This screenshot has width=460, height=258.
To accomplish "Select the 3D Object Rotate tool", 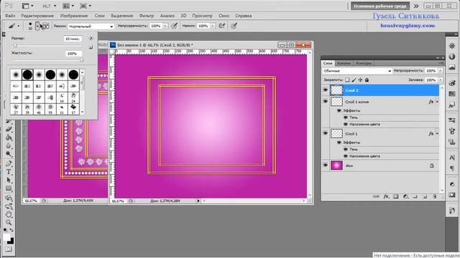I will [9, 198].
